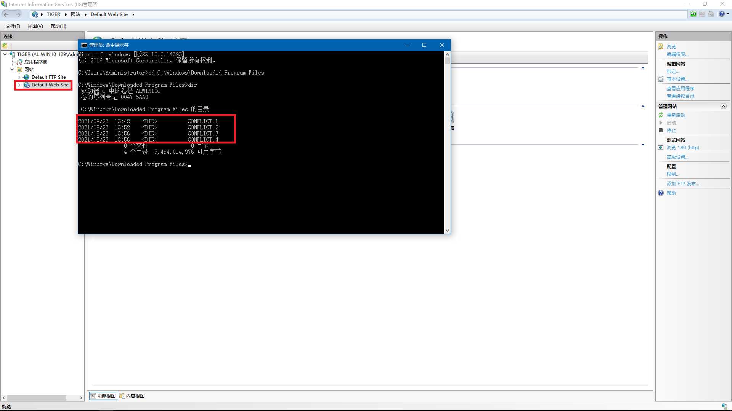
Task: Click the 基本设置 icon in 操作 panel
Action: [x=661, y=79]
